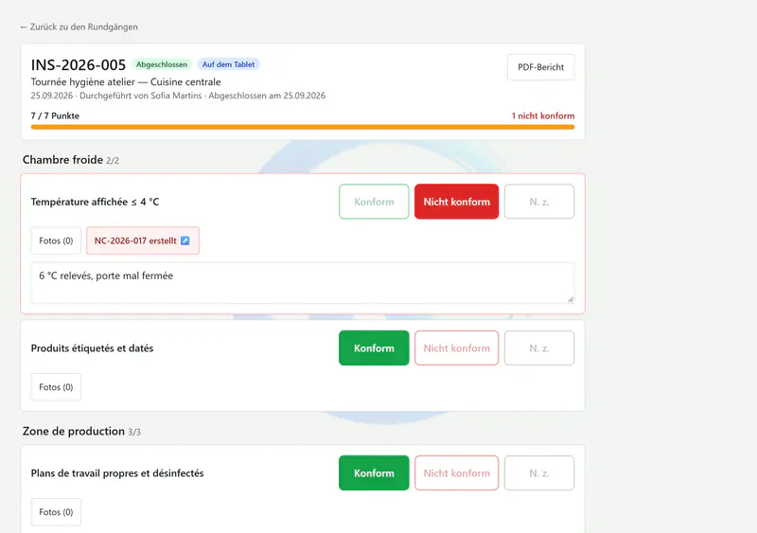
Task: Mark Plans de travail propres Nicht konform
Action: pos(456,473)
